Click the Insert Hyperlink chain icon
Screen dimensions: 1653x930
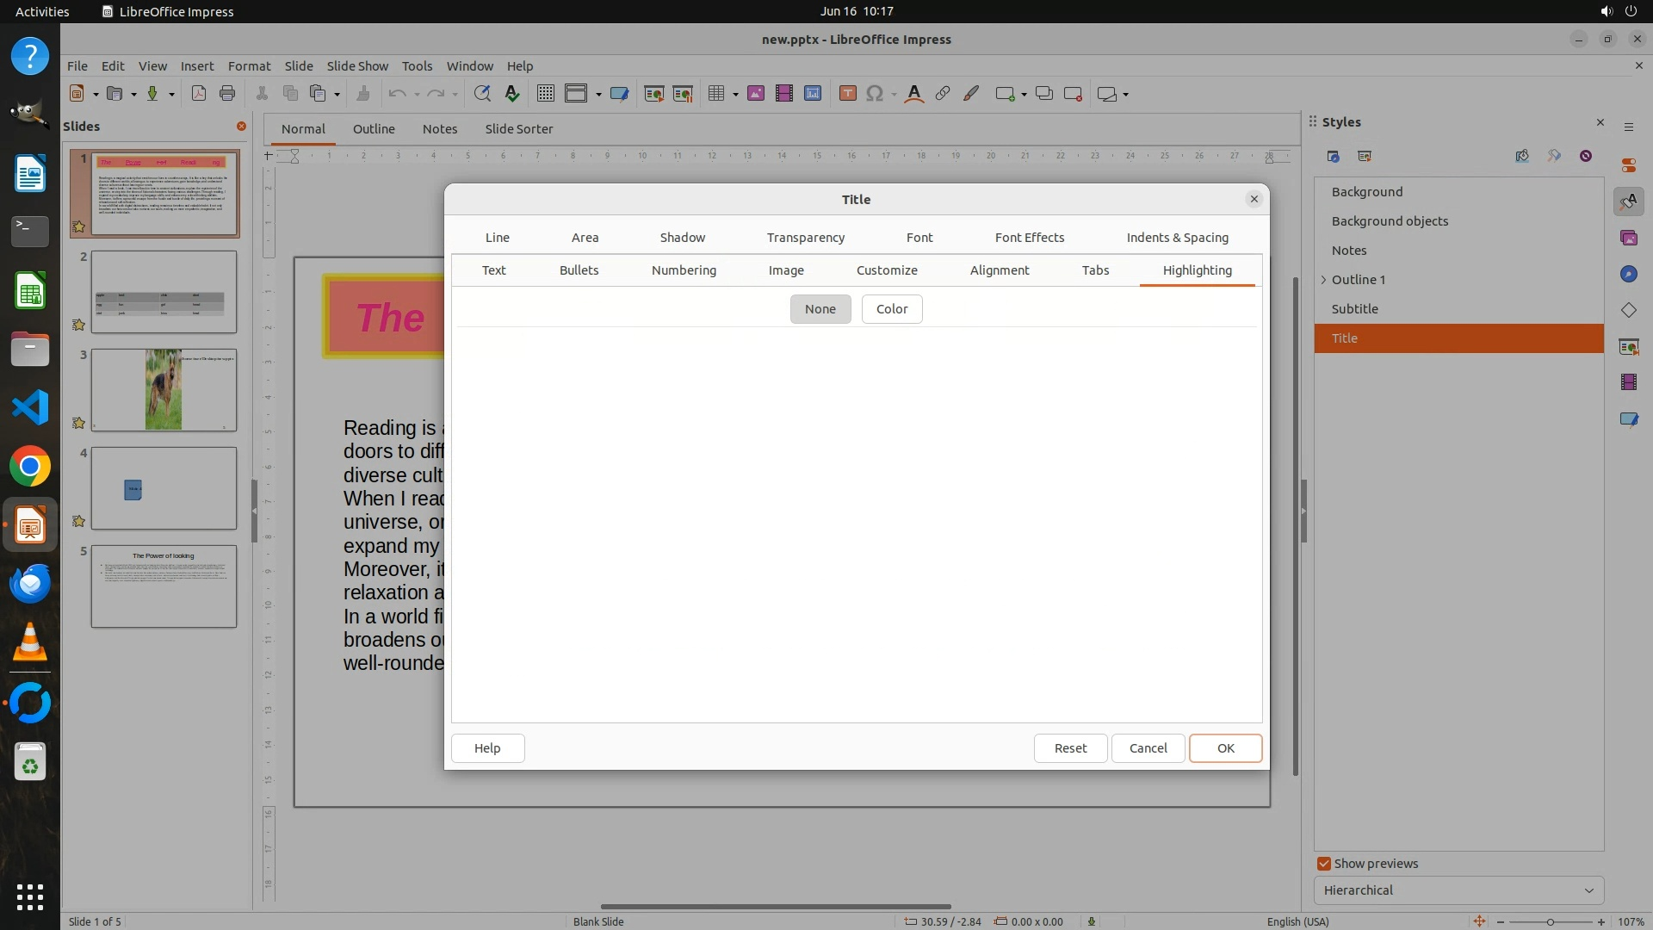[x=943, y=94]
